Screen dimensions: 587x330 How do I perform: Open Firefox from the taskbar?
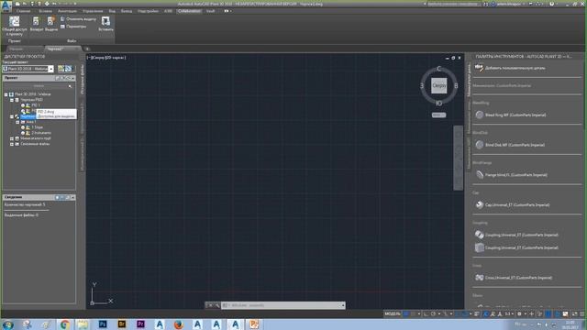pos(179,324)
